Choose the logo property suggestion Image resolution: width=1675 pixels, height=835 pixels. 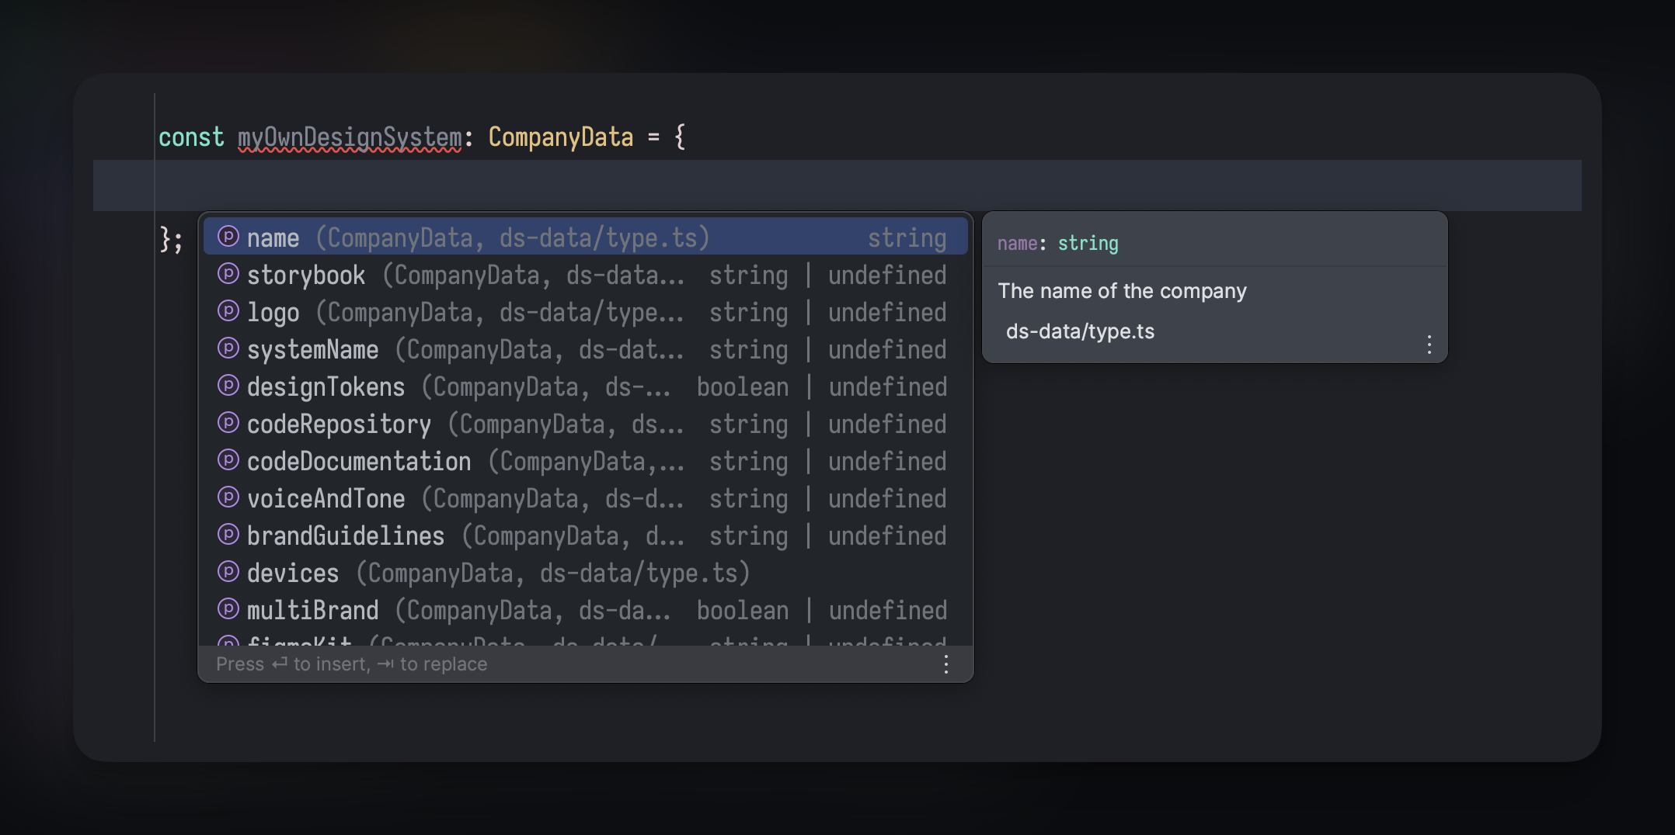pyautogui.click(x=585, y=311)
